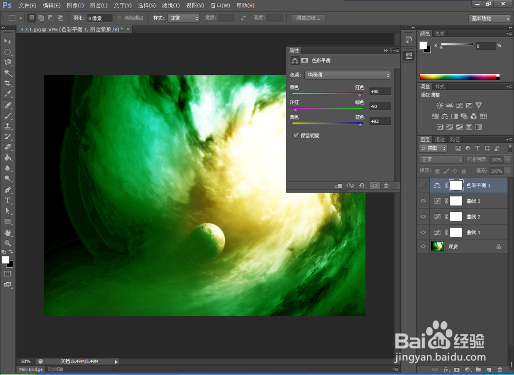Toggle layer visibility eye in Properties panel
Image resolution: width=514 pixels, height=375 pixels.
click(x=374, y=185)
